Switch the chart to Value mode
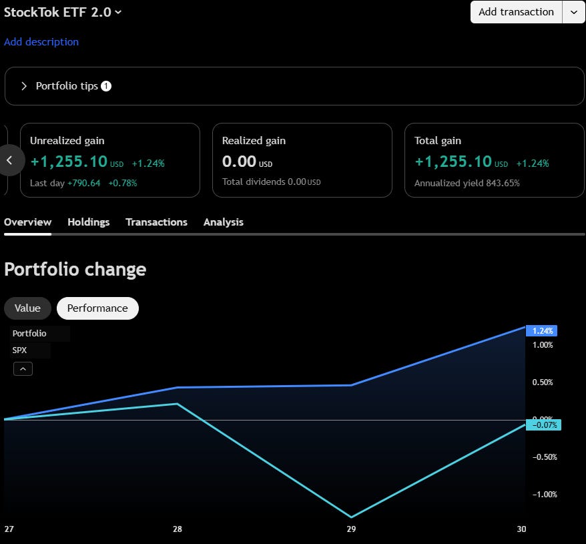The width and height of the screenshot is (586, 544). (27, 308)
